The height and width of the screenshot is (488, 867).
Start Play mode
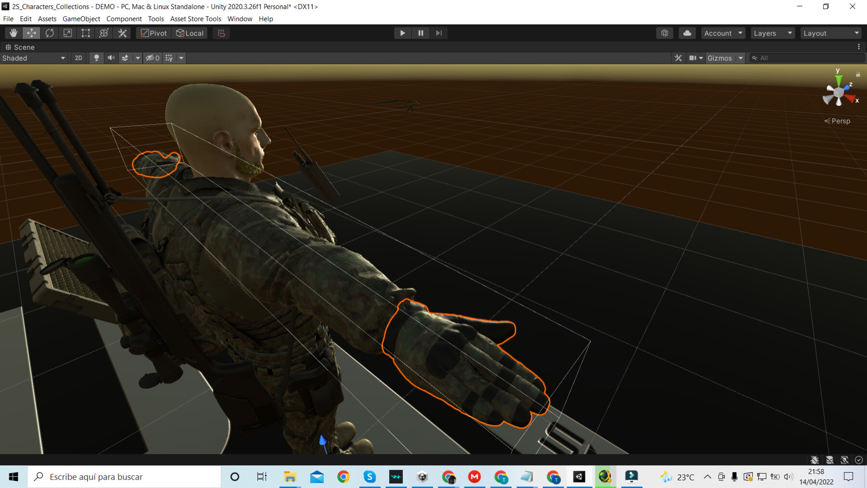point(403,33)
